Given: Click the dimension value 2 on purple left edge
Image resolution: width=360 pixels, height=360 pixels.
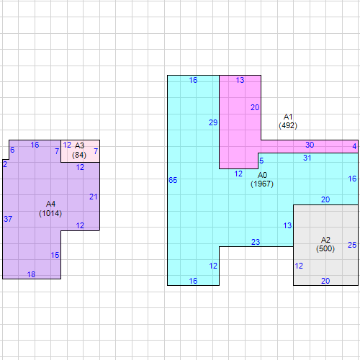Looking at the screenshot, I should (5, 164).
